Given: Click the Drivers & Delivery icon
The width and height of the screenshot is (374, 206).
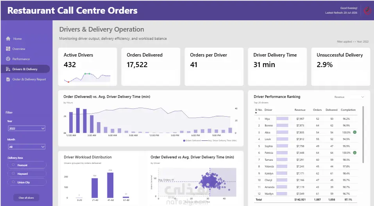Looking at the screenshot, I should 8,69.
